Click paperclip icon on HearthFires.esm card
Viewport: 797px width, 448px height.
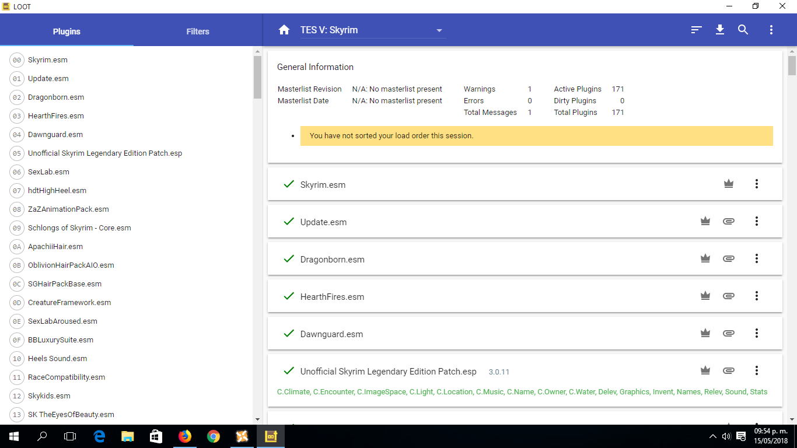pyautogui.click(x=728, y=296)
